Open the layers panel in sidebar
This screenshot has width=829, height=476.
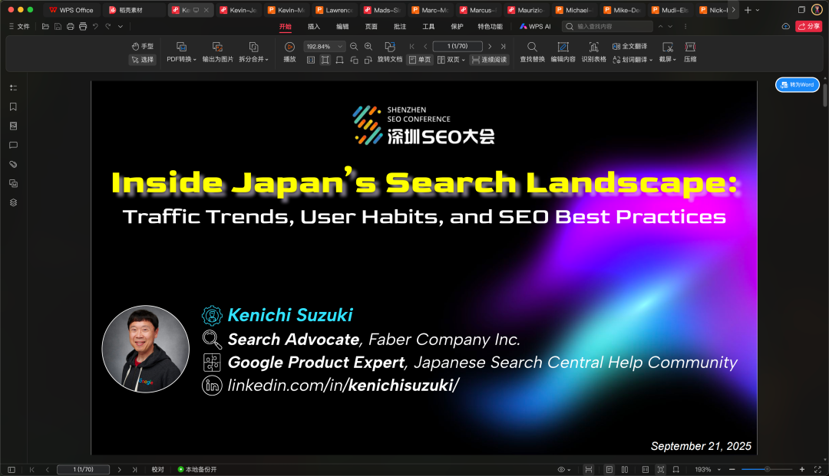pos(13,202)
